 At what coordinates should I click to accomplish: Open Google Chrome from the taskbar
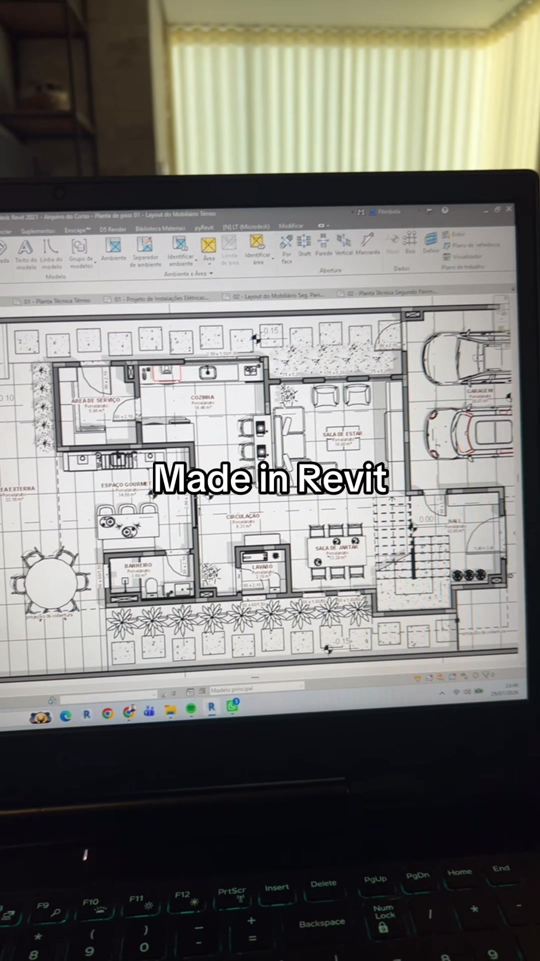pyautogui.click(x=107, y=714)
